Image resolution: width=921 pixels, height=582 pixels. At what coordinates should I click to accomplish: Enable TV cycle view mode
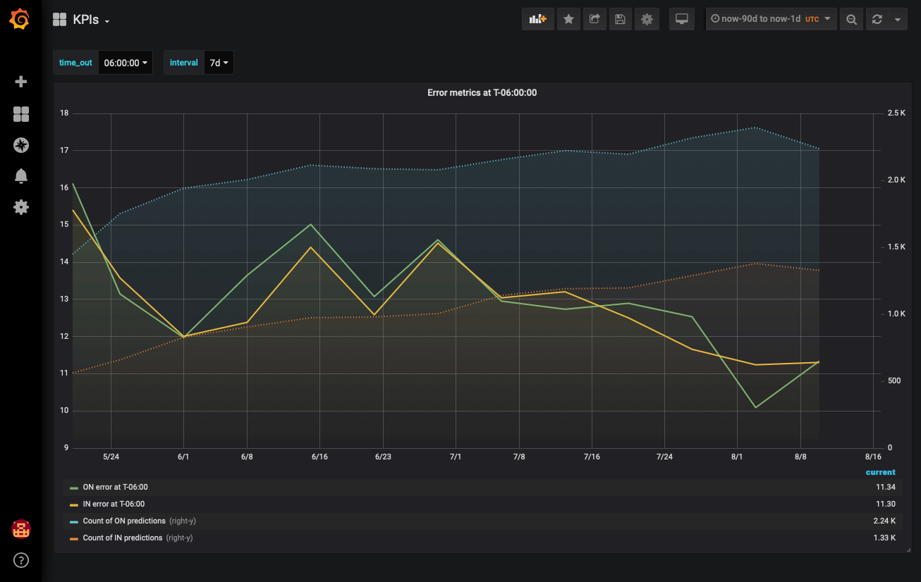681,18
